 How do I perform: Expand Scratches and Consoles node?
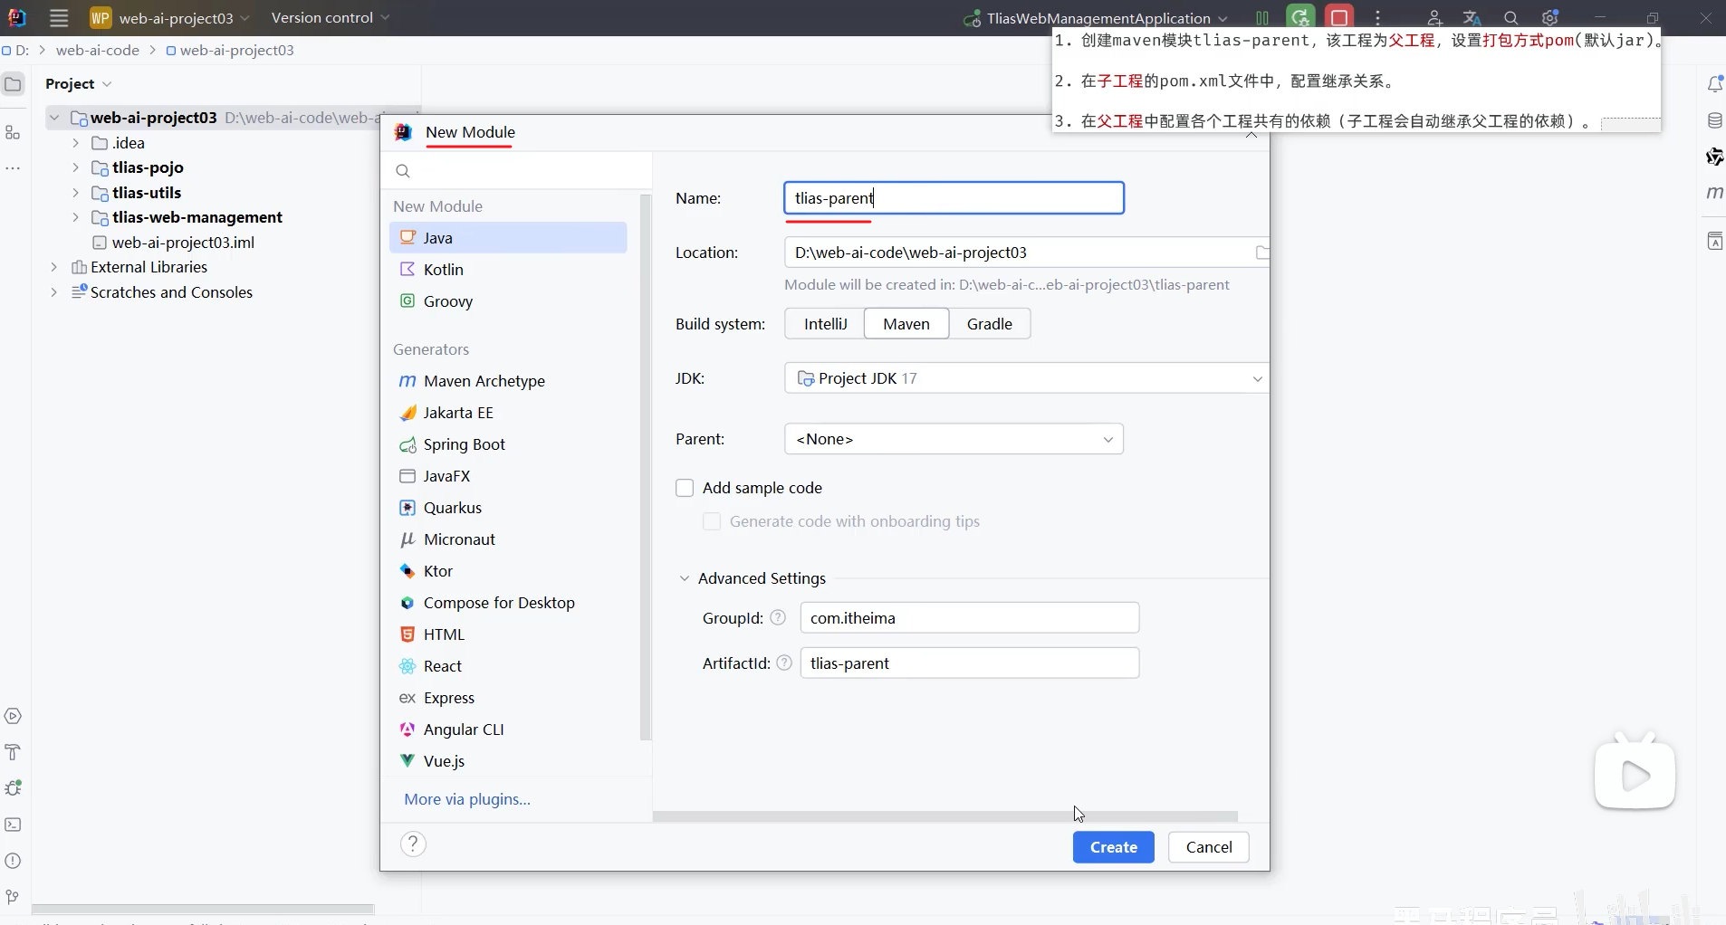pos(54,292)
